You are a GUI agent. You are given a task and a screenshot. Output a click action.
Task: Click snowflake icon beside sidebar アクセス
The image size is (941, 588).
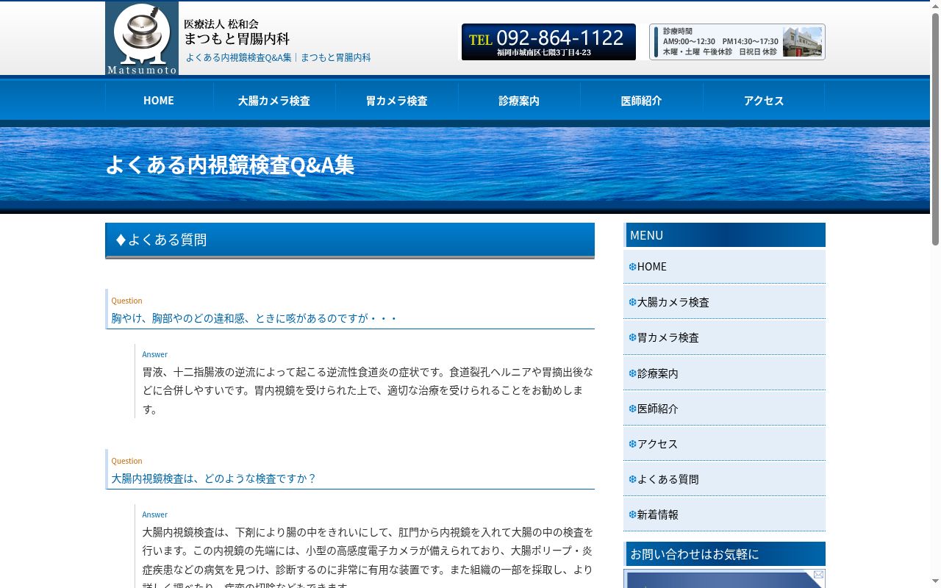632,444
